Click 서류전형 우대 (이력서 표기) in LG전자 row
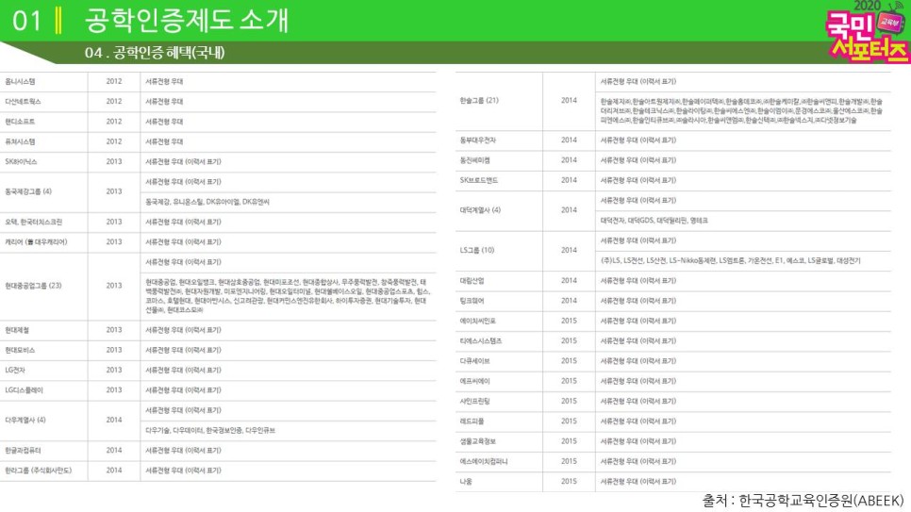 coord(183,371)
